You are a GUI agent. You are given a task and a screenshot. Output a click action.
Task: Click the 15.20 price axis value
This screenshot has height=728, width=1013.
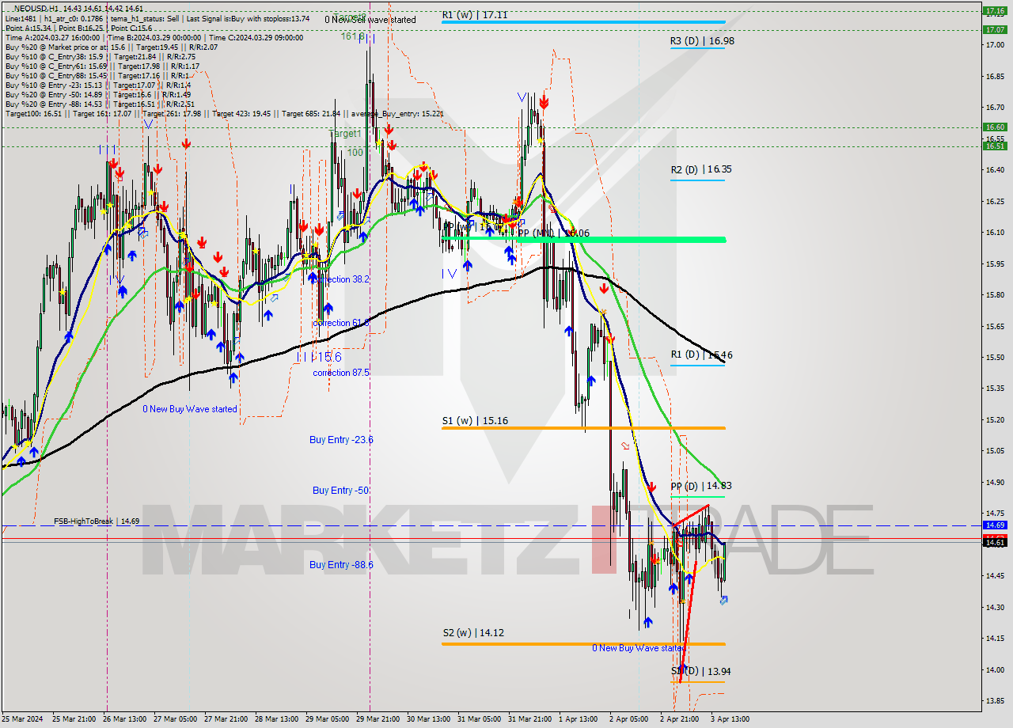point(995,419)
